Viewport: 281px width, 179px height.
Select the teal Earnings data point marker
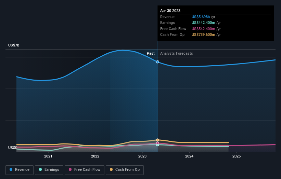[x=157, y=145]
